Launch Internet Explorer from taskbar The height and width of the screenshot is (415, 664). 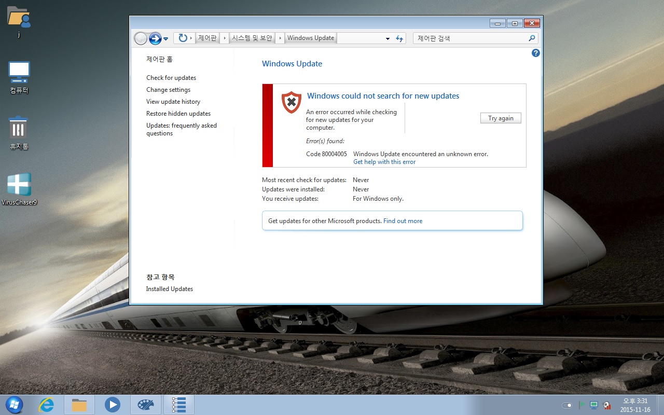(46, 405)
